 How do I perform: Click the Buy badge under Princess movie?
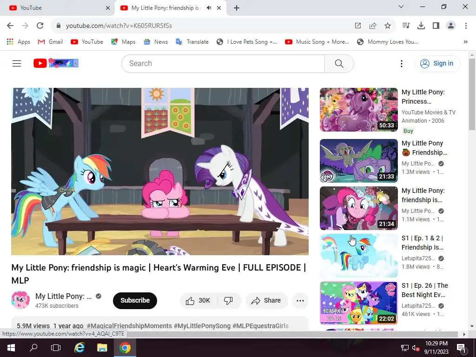408,131
